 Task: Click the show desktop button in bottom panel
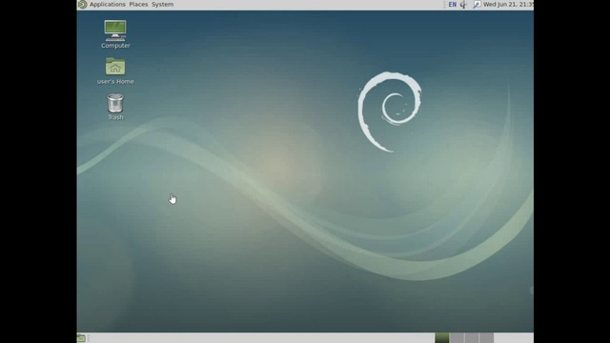tap(81, 338)
